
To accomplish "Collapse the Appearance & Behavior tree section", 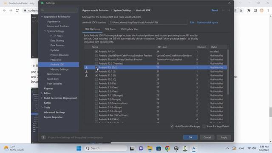I will (x=42, y=17).
